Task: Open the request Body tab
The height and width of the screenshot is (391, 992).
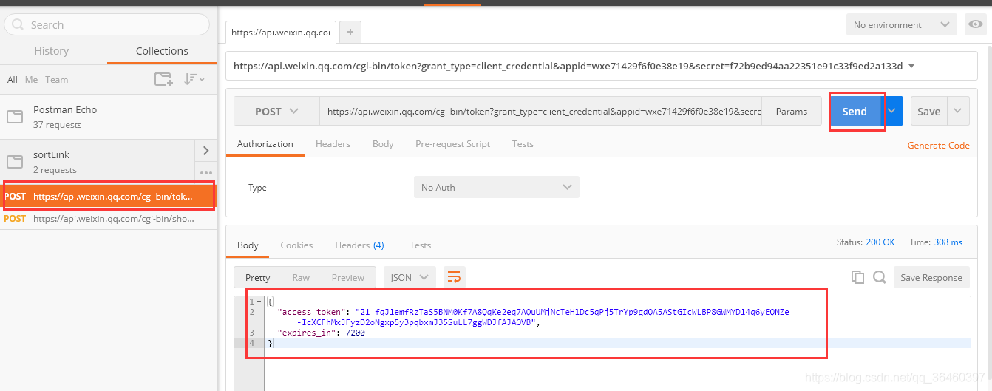Action: coord(383,144)
